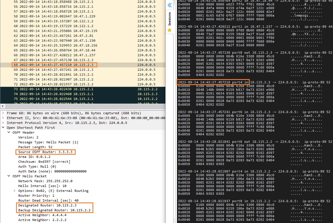This screenshot has height=223, width=333.
Task: Expand the Internet Protocol Version 4 row
Action: point(3,123)
